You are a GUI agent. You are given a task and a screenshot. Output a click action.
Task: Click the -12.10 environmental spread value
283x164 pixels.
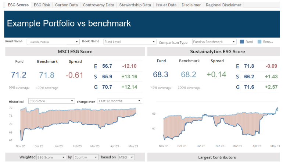click(x=129, y=66)
